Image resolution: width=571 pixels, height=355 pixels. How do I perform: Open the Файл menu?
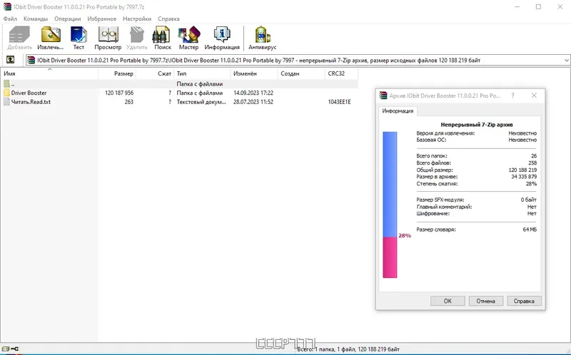[10, 19]
